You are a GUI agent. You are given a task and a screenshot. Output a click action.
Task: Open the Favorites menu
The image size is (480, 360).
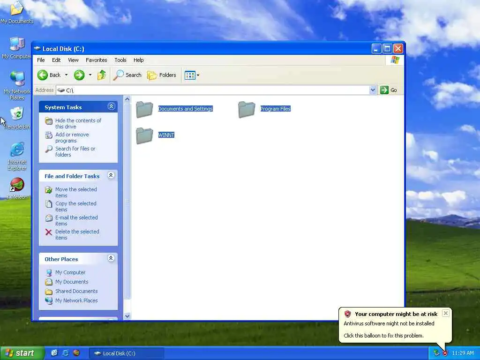click(97, 60)
